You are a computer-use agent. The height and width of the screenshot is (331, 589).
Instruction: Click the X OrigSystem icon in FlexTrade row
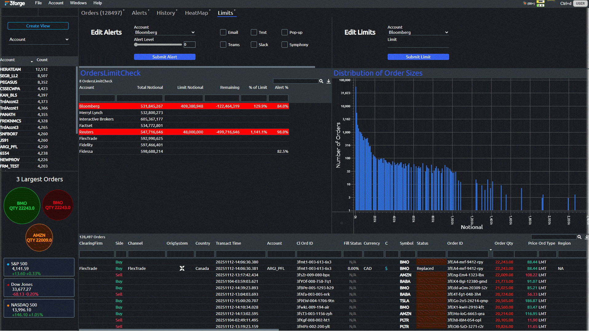point(182,269)
